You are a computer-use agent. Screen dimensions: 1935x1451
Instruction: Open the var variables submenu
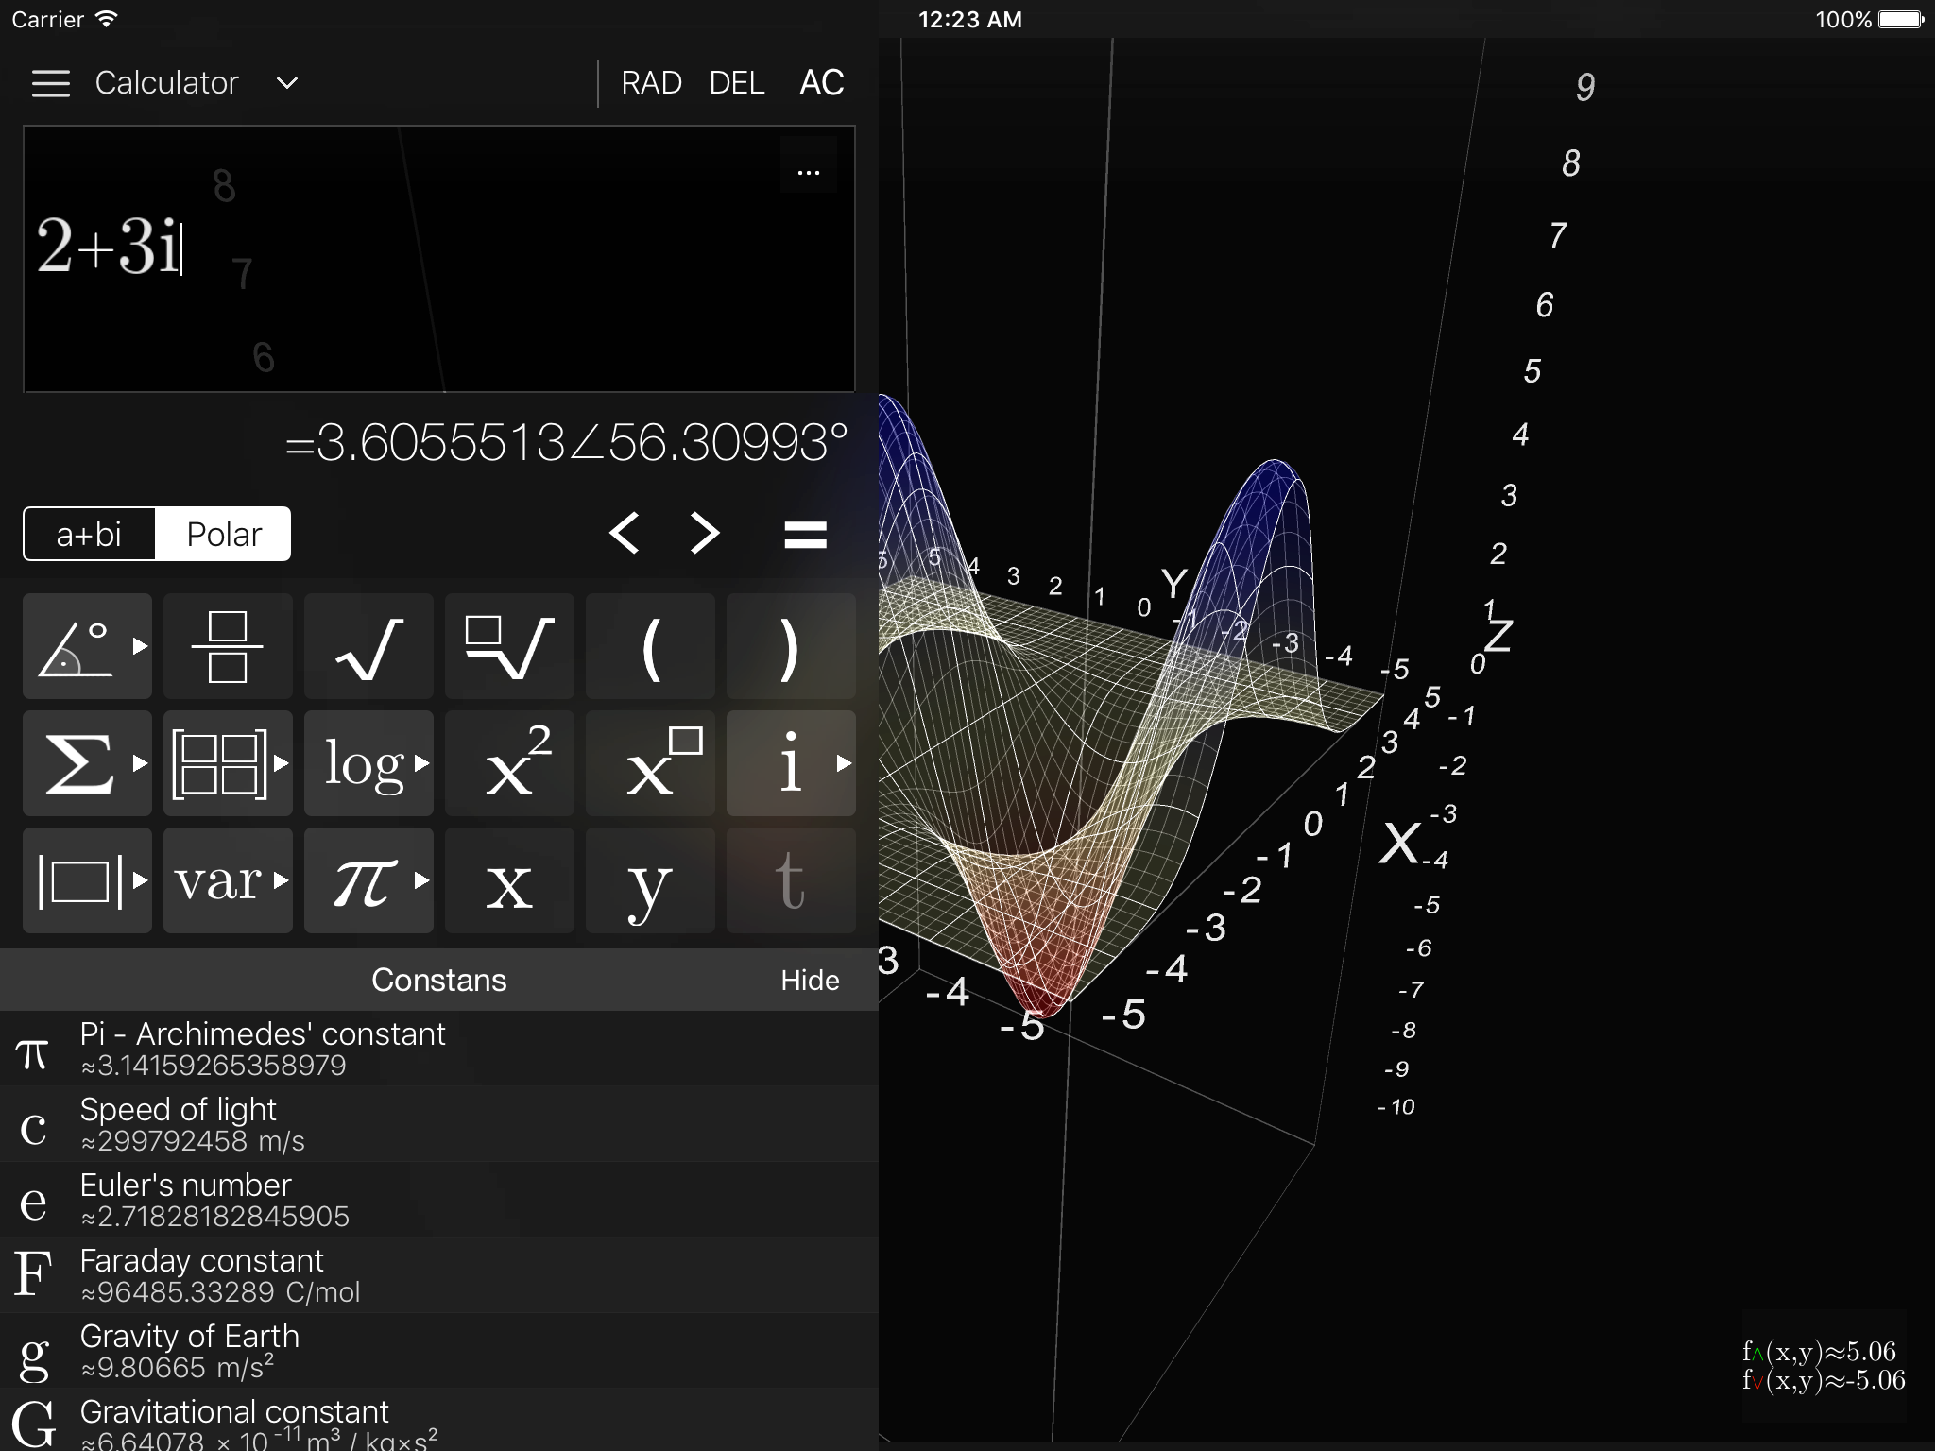click(x=228, y=881)
